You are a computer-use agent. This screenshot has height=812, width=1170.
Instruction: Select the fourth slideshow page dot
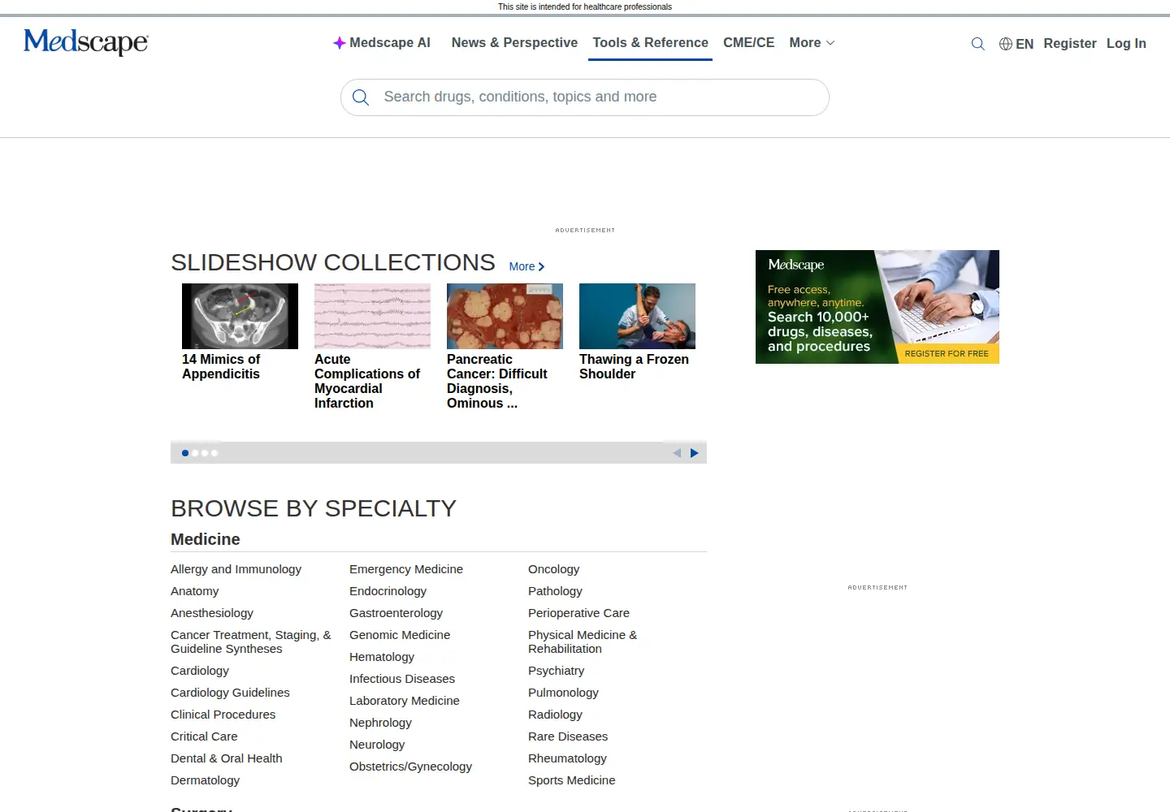tap(214, 453)
